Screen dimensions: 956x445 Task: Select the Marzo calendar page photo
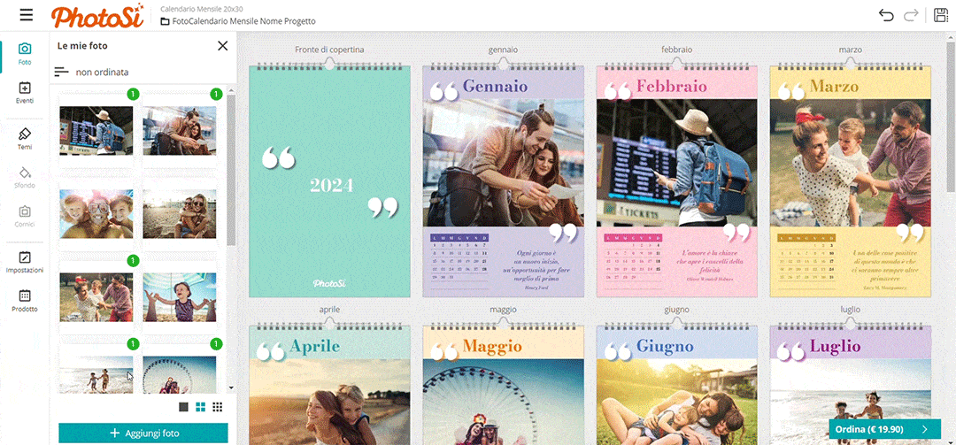pyautogui.click(x=851, y=163)
